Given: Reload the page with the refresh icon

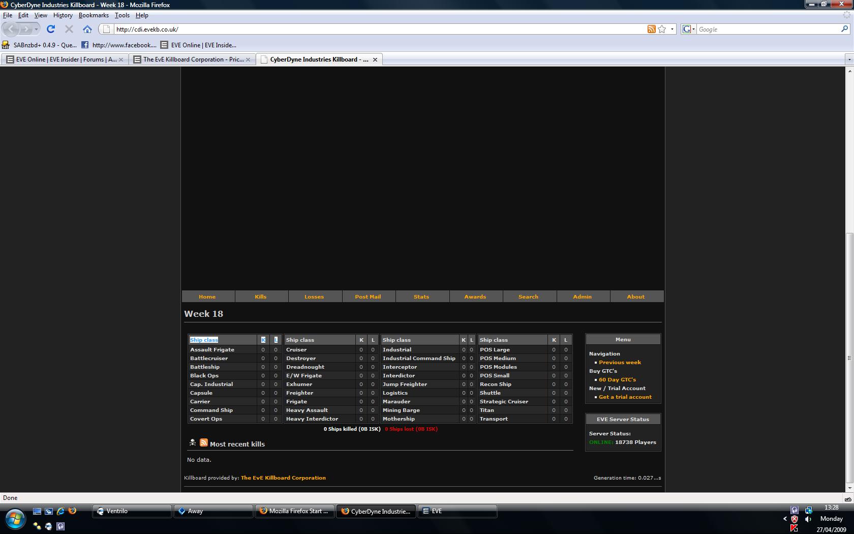Looking at the screenshot, I should pos(51,29).
